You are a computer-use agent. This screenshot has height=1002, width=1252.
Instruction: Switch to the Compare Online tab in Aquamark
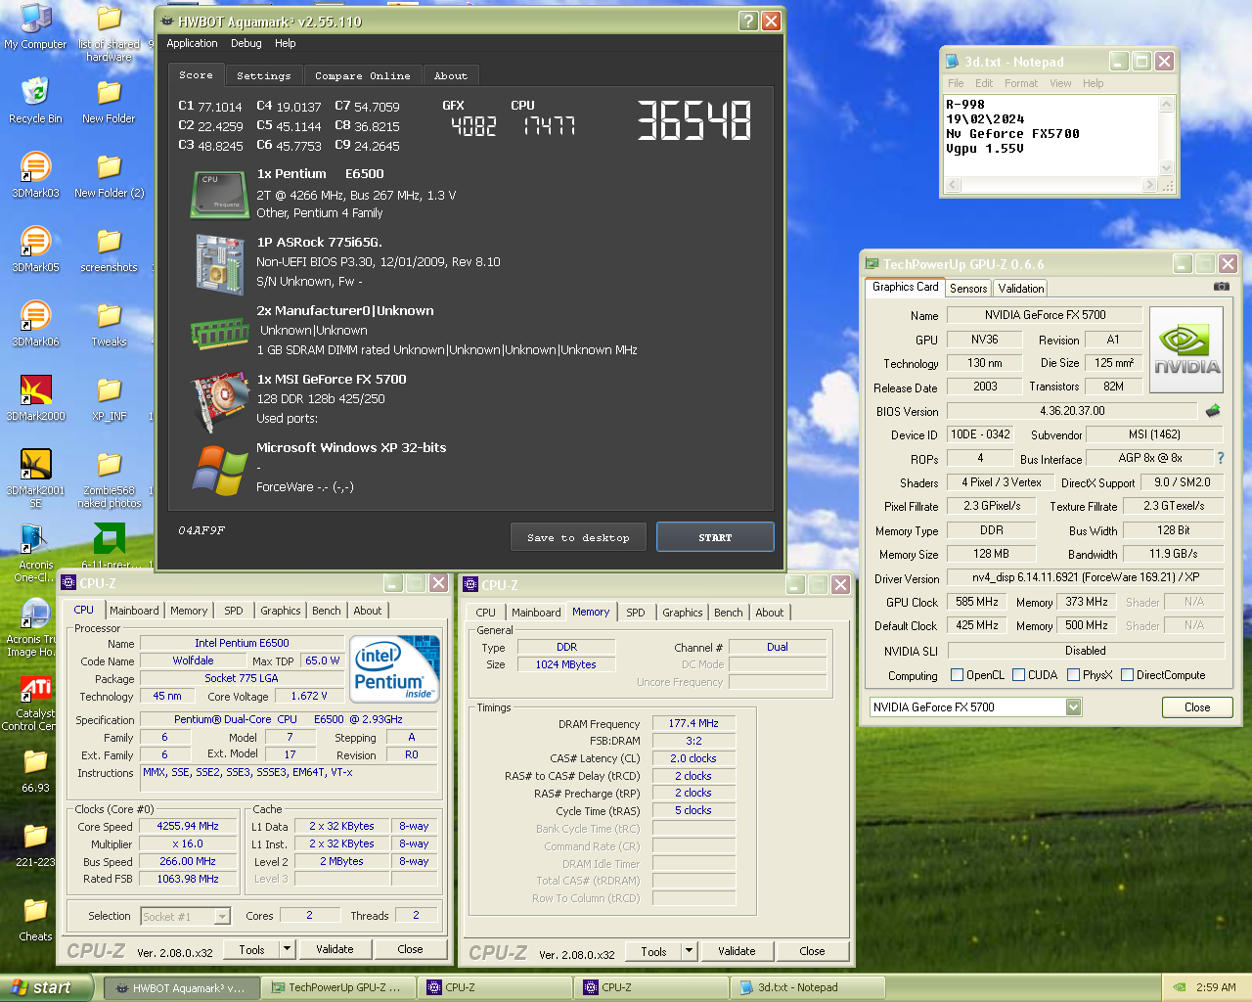(x=363, y=75)
